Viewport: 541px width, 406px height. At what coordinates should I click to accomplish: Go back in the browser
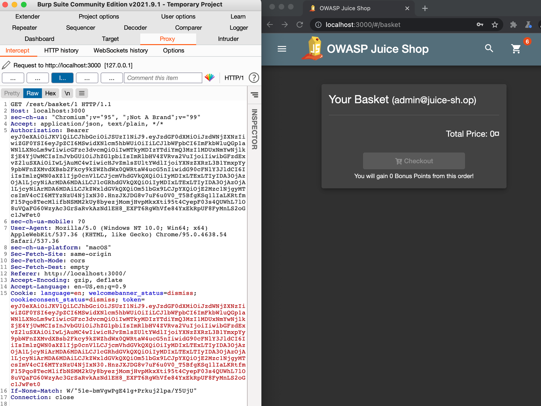tap(270, 25)
